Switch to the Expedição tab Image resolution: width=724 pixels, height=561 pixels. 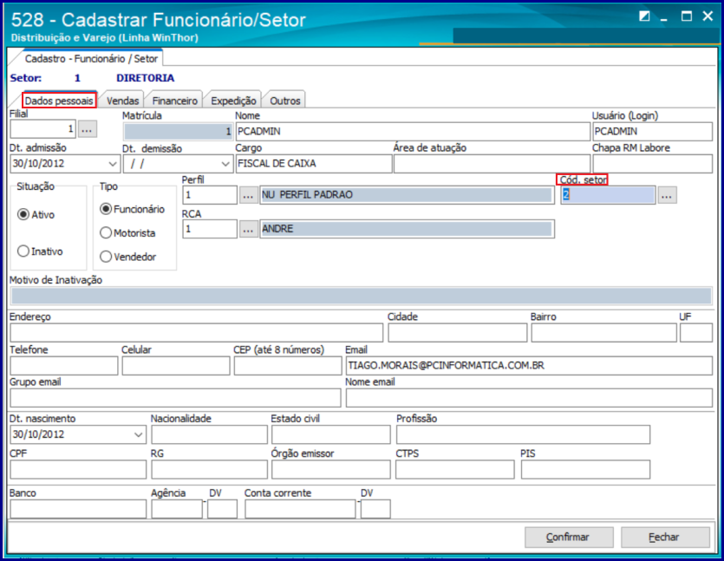pos(233,101)
